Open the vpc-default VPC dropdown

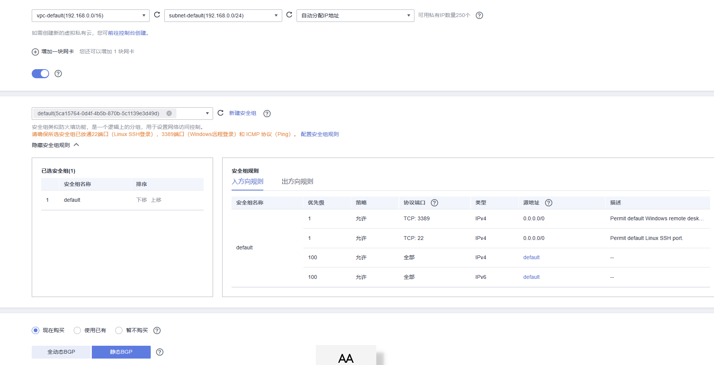click(x=91, y=15)
